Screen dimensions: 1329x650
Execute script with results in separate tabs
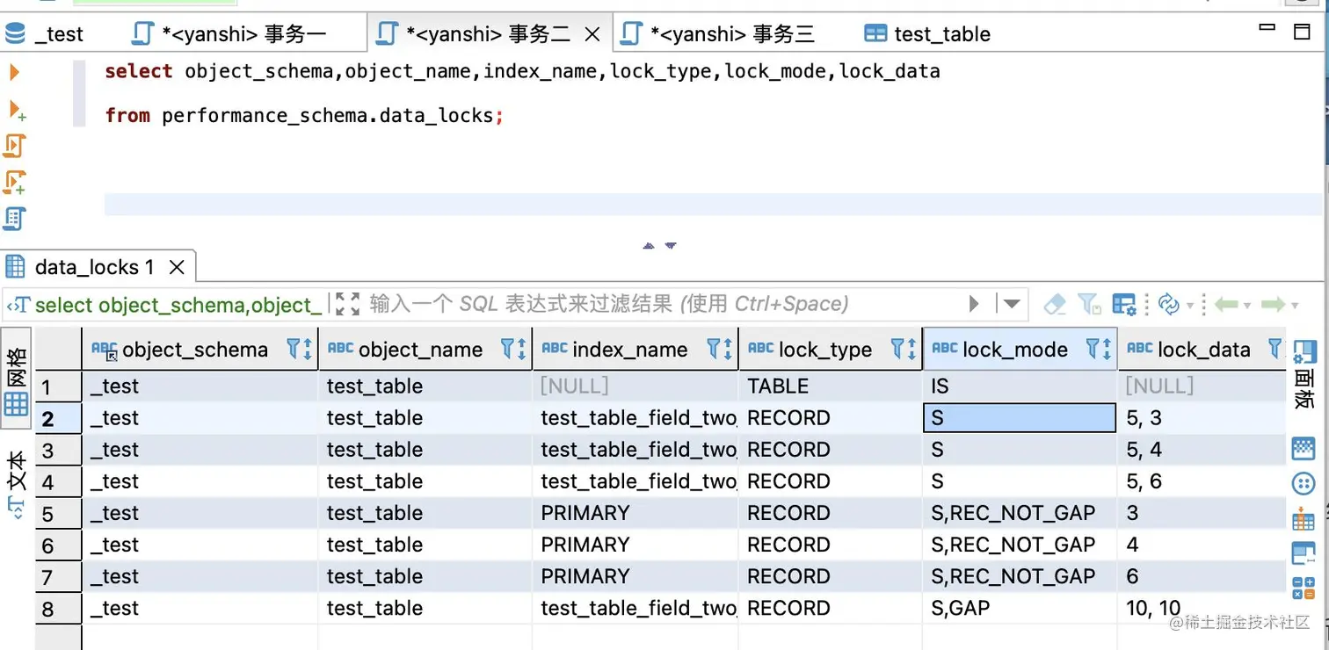[15, 183]
